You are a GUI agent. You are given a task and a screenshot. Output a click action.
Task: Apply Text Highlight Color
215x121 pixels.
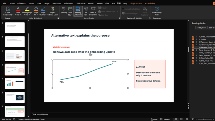[27, 9]
